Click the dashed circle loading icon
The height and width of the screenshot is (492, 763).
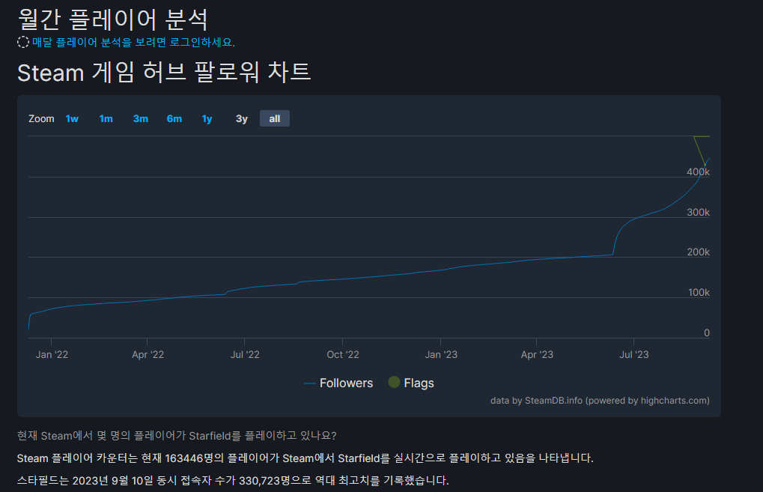23,43
